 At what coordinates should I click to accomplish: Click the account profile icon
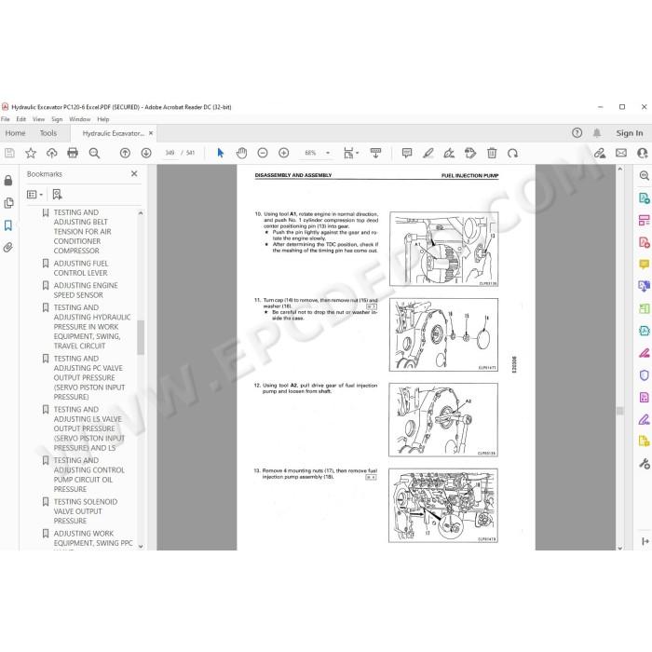pos(643,153)
